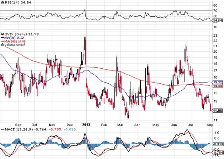Click the Sep label on time axis
The image size is (224, 159).
coord(18,125)
